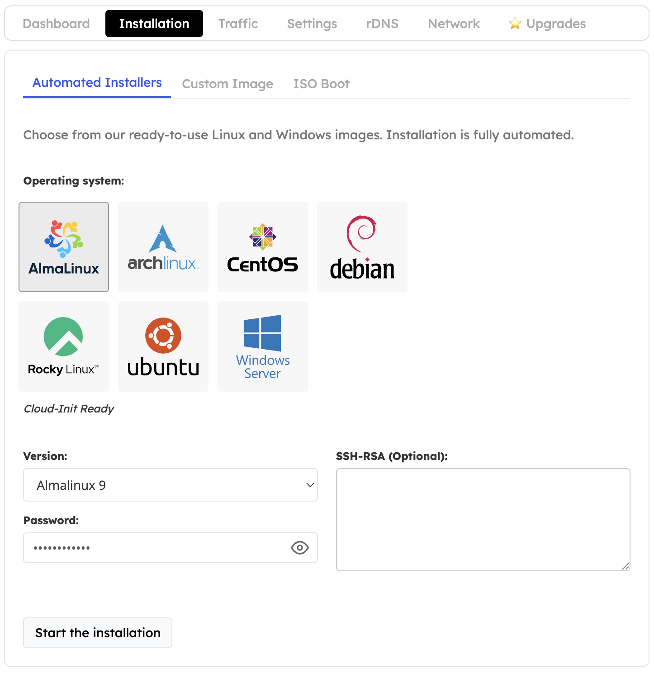
Task: Select the Arch Linux operating system
Action: (x=163, y=246)
